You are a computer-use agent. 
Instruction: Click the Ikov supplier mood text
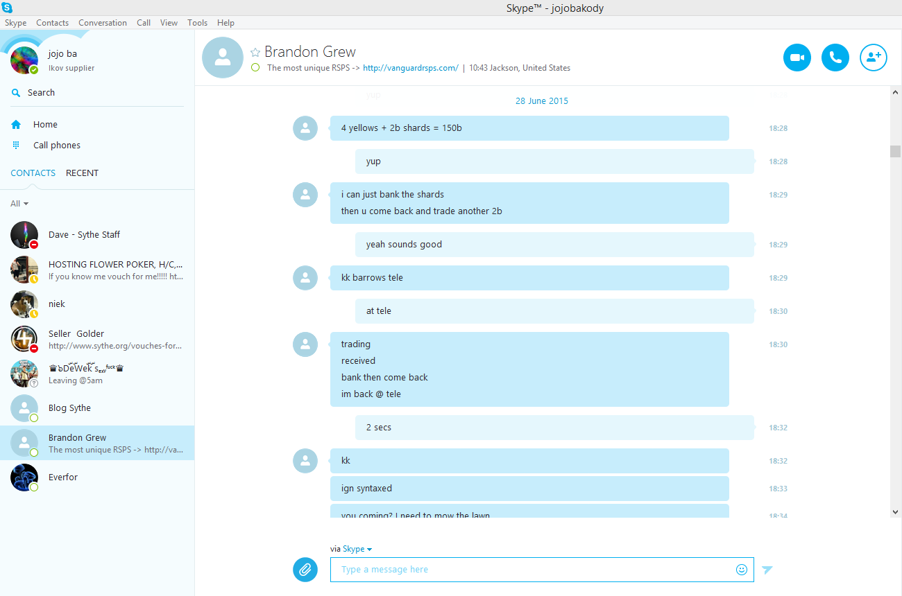pos(71,68)
